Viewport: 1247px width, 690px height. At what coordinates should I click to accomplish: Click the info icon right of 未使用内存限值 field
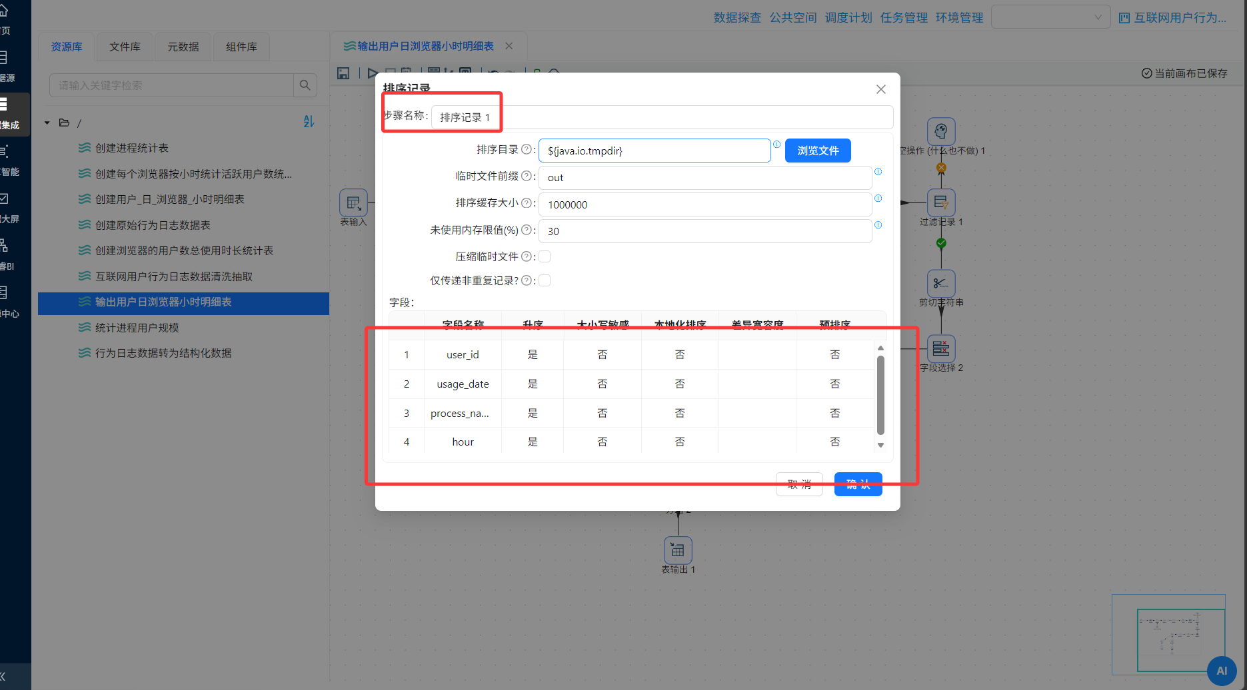pyautogui.click(x=878, y=224)
